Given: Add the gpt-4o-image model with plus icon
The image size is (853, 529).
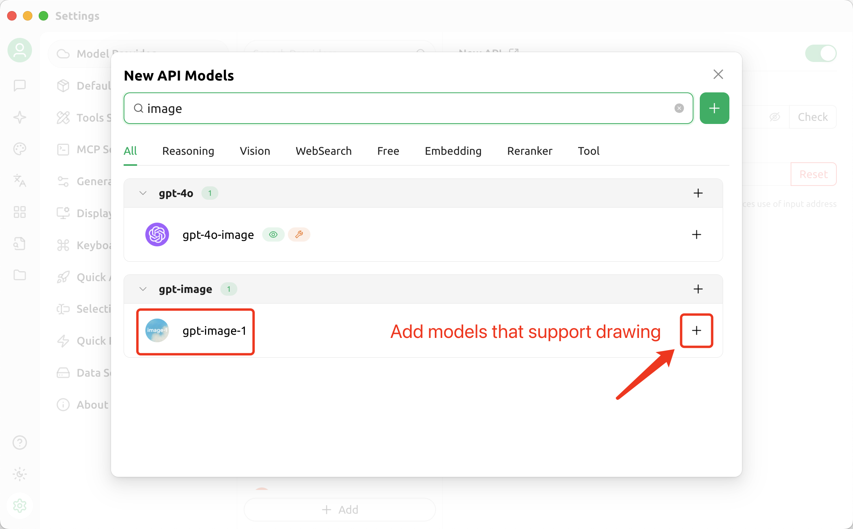Looking at the screenshot, I should coord(696,234).
